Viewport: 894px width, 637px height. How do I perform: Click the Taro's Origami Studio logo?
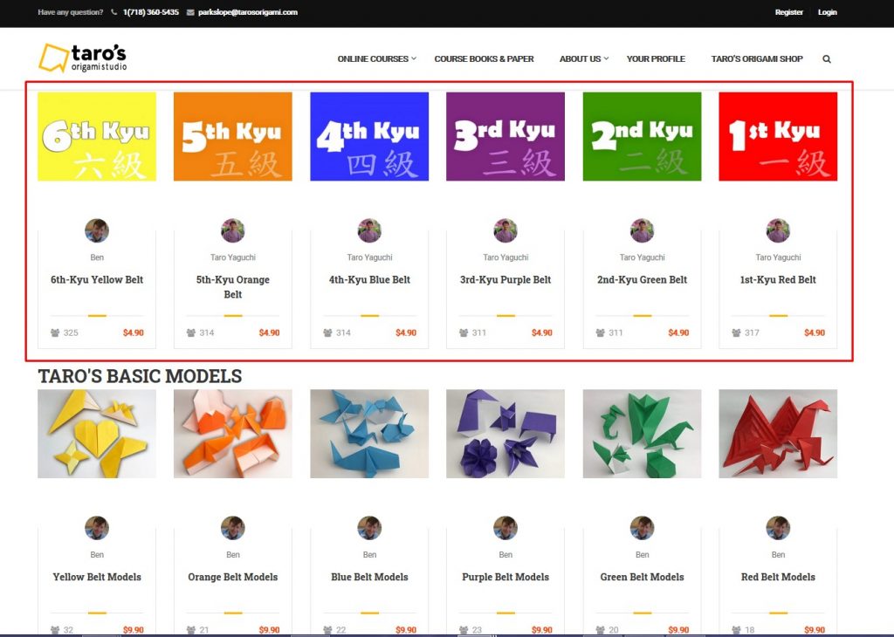tap(83, 58)
